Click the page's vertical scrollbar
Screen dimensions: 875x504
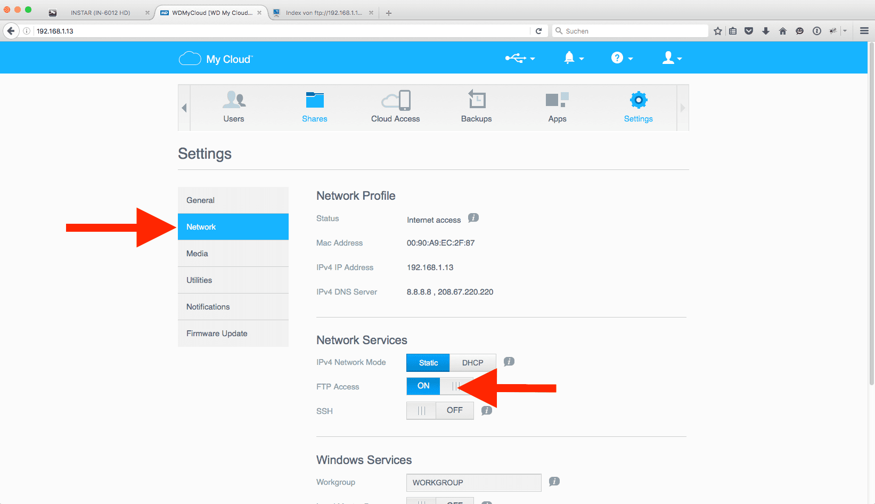[871, 213]
